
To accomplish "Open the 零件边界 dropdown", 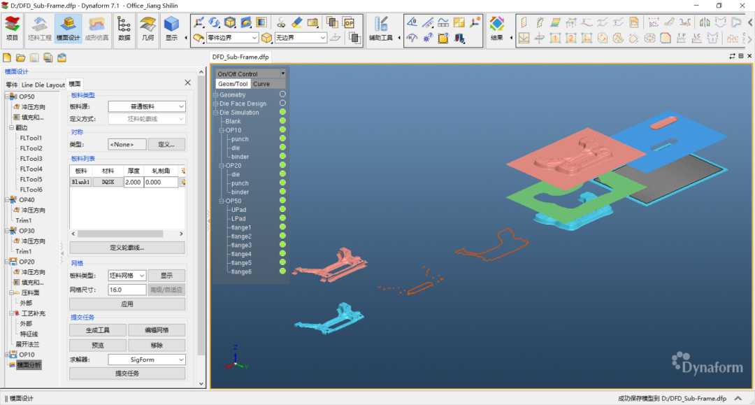I will click(x=232, y=38).
